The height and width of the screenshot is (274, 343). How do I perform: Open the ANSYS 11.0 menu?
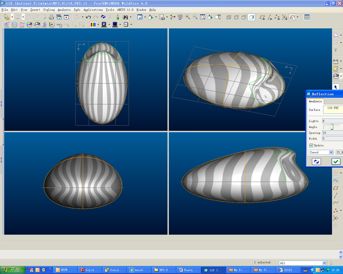click(x=125, y=10)
